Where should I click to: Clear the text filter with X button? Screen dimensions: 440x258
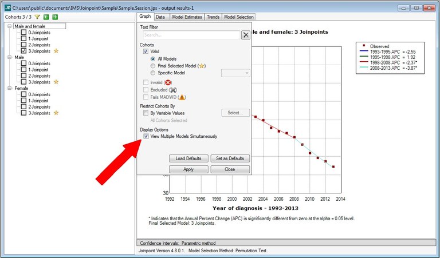245,35
